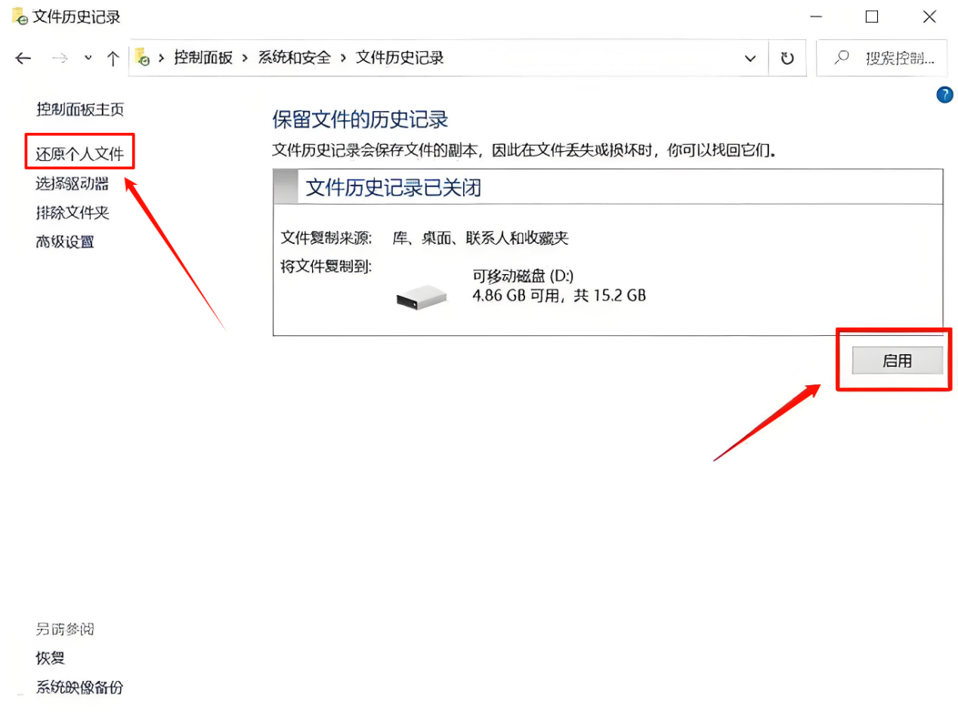Open 还原个人文件 link
Screen dimensions: 958x721
(x=79, y=154)
